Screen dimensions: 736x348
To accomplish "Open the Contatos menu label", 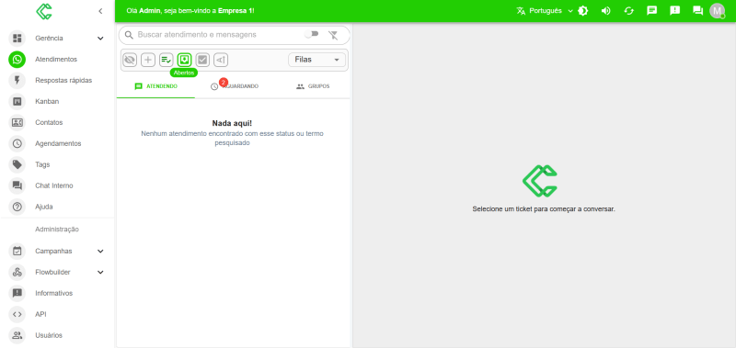I will (x=49, y=122).
